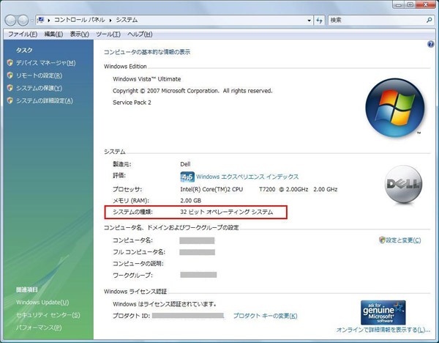The image size is (439, 343).
Task: Open リモートの設定(R) link
Action: click(39, 75)
